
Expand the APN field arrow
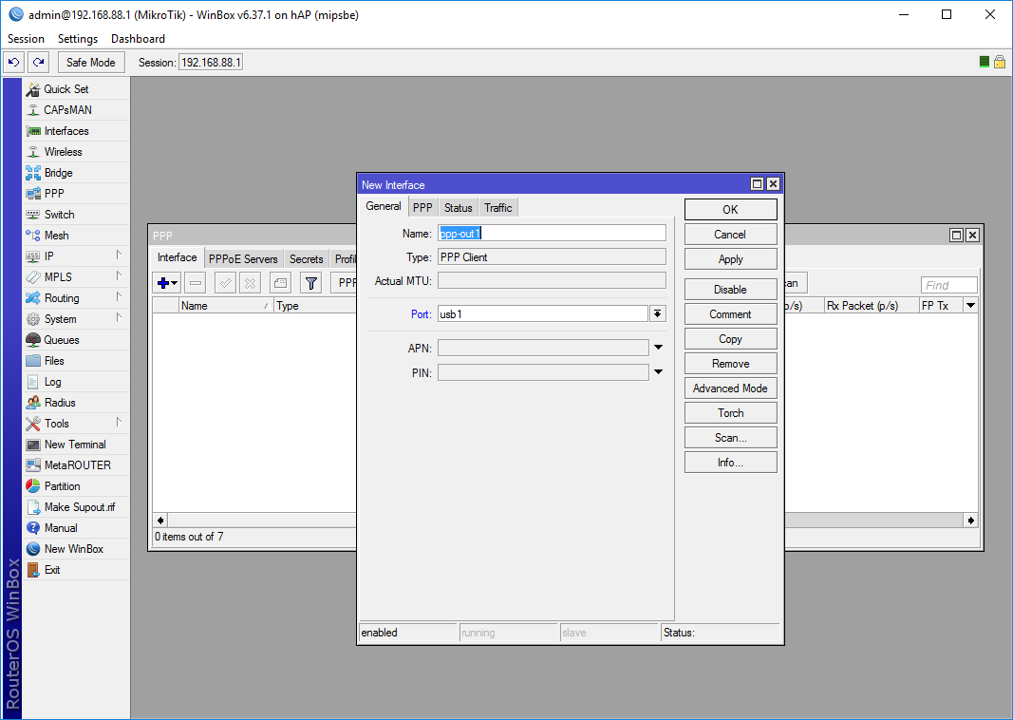tap(658, 348)
